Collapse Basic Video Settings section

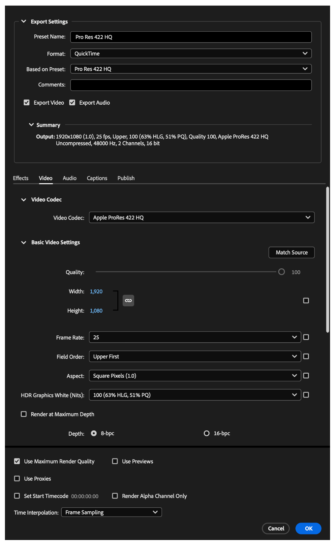tap(24, 243)
